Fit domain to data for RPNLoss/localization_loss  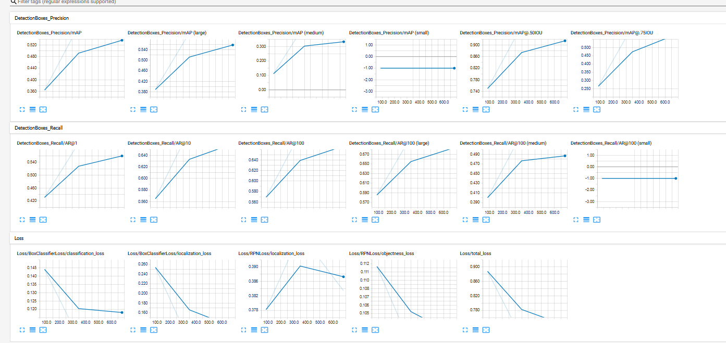pyautogui.click(x=264, y=329)
